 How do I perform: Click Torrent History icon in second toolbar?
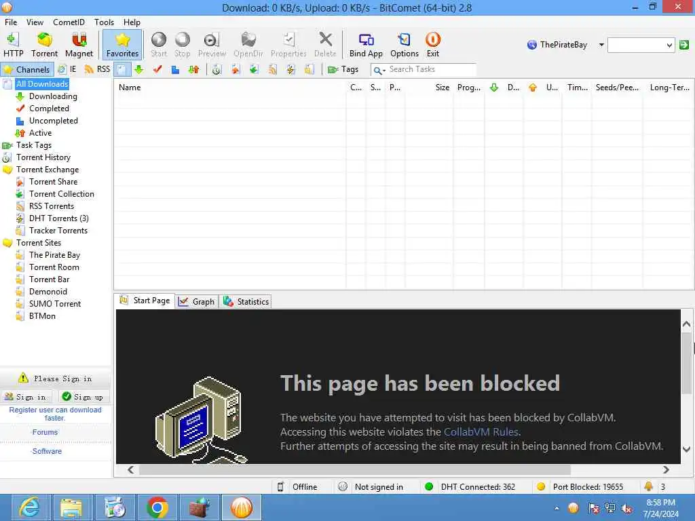point(217,70)
